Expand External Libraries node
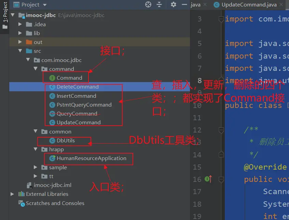Screen dimensions: 289x220 (x=13, y=194)
